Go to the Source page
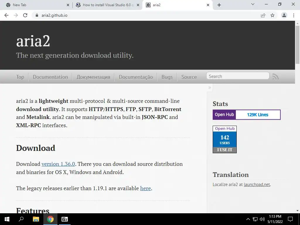The height and width of the screenshot is (225, 300). tap(189, 77)
